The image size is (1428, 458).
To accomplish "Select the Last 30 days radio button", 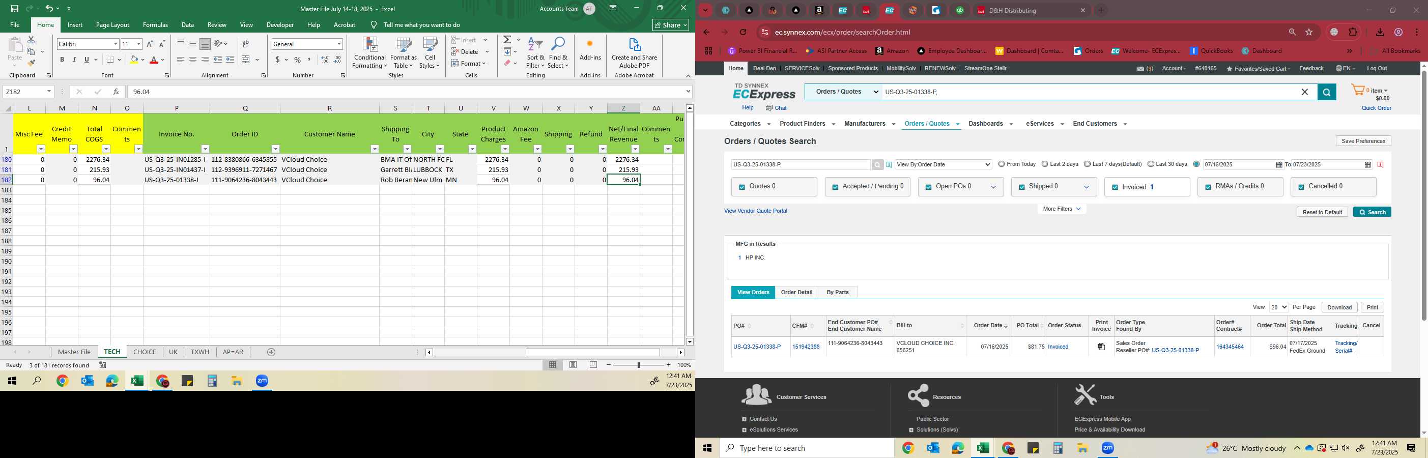I will coord(1151,164).
